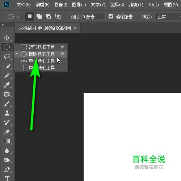The height and width of the screenshot is (181, 181).
Task: Choose Subtract from Selection mode
Action: (49, 16)
